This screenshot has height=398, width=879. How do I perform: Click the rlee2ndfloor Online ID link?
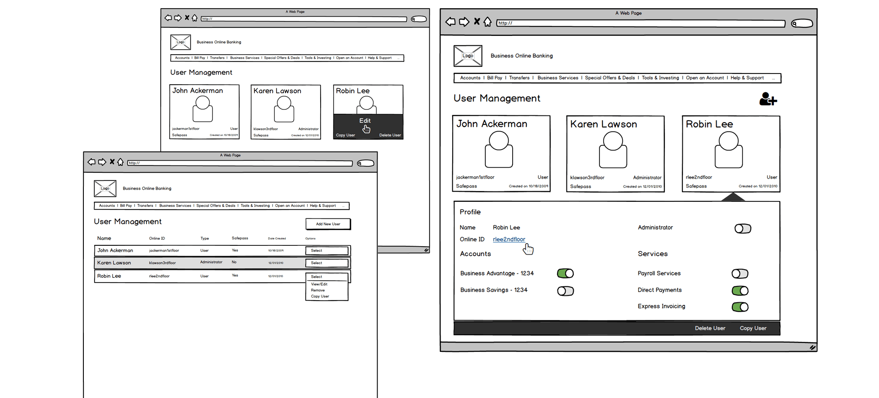point(509,239)
